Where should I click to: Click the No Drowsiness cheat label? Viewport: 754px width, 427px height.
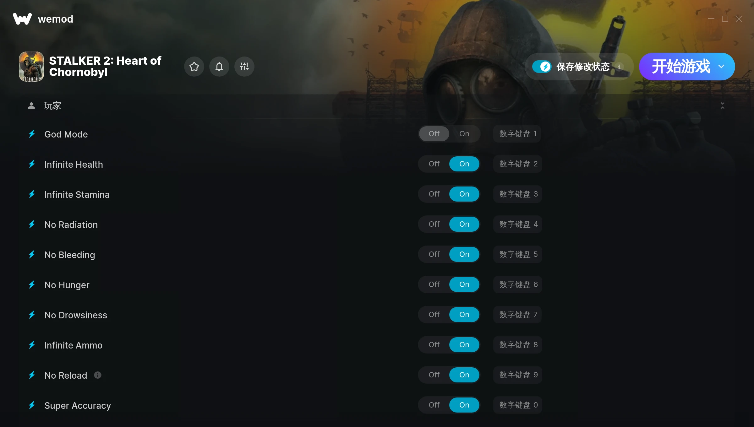point(76,315)
